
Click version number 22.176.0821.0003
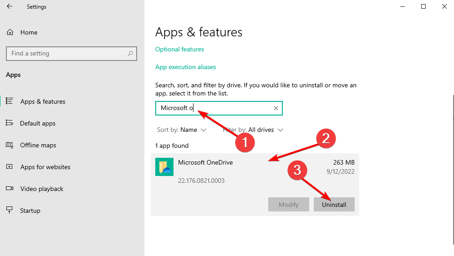[201, 181]
